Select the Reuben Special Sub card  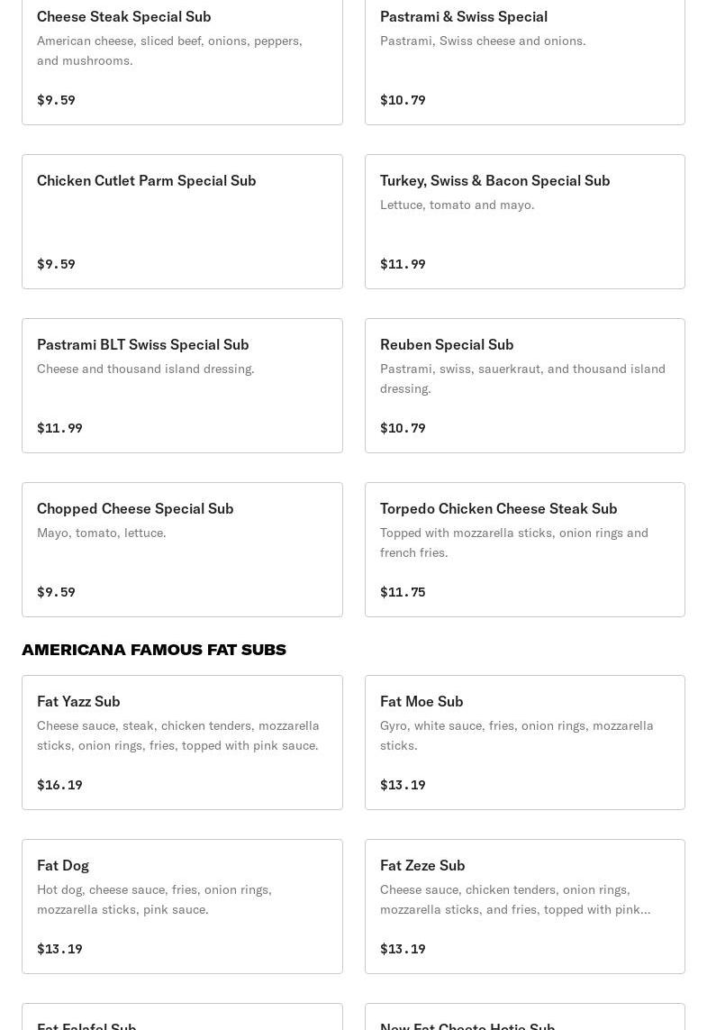click(524, 385)
